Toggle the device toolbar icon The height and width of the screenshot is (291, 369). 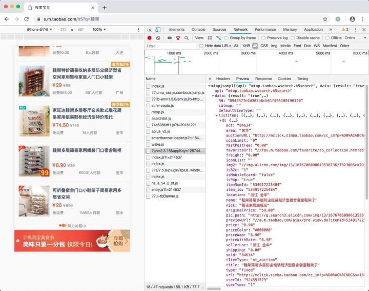point(158,30)
